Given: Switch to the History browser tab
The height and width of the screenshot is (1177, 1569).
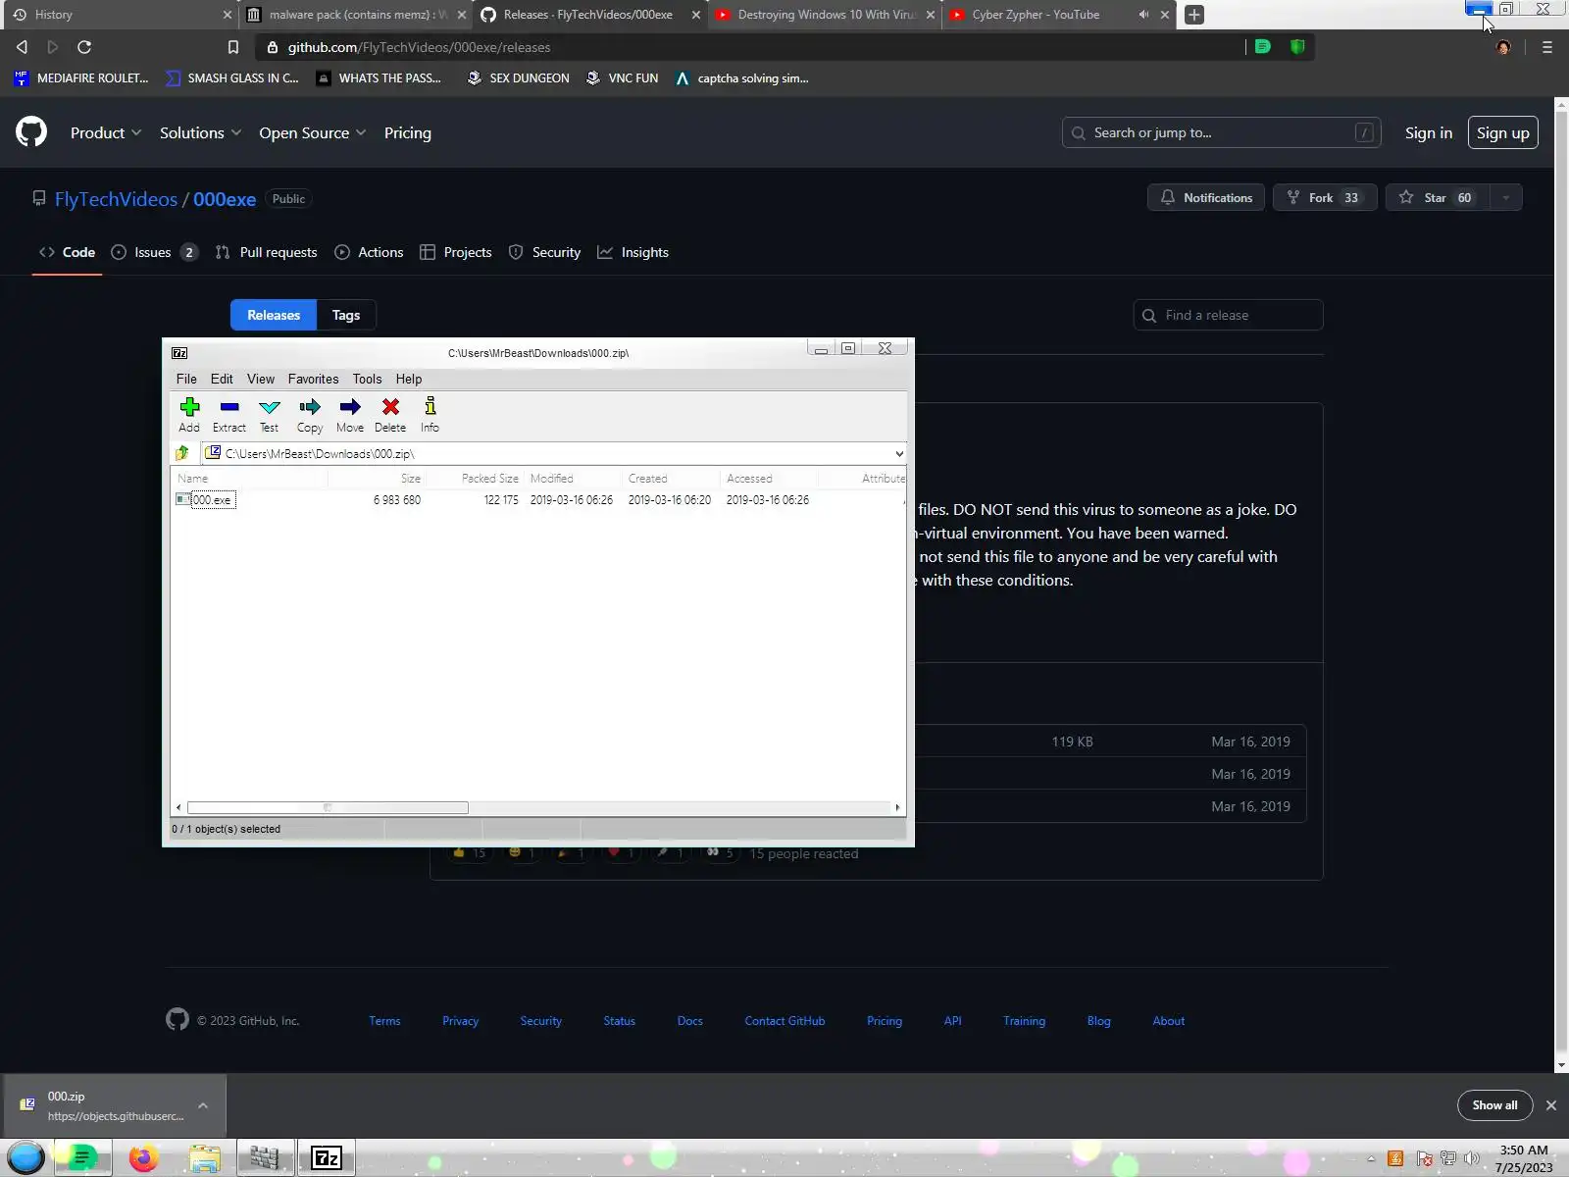Looking at the screenshot, I should coord(118,15).
